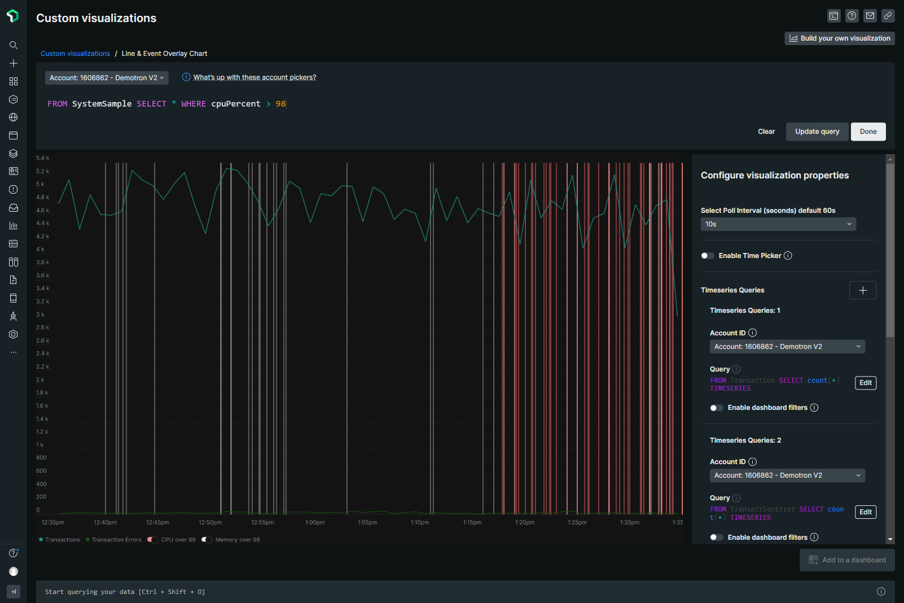904x603 pixels.
Task: Toggle the Transactions series in legend
Action: pos(59,540)
